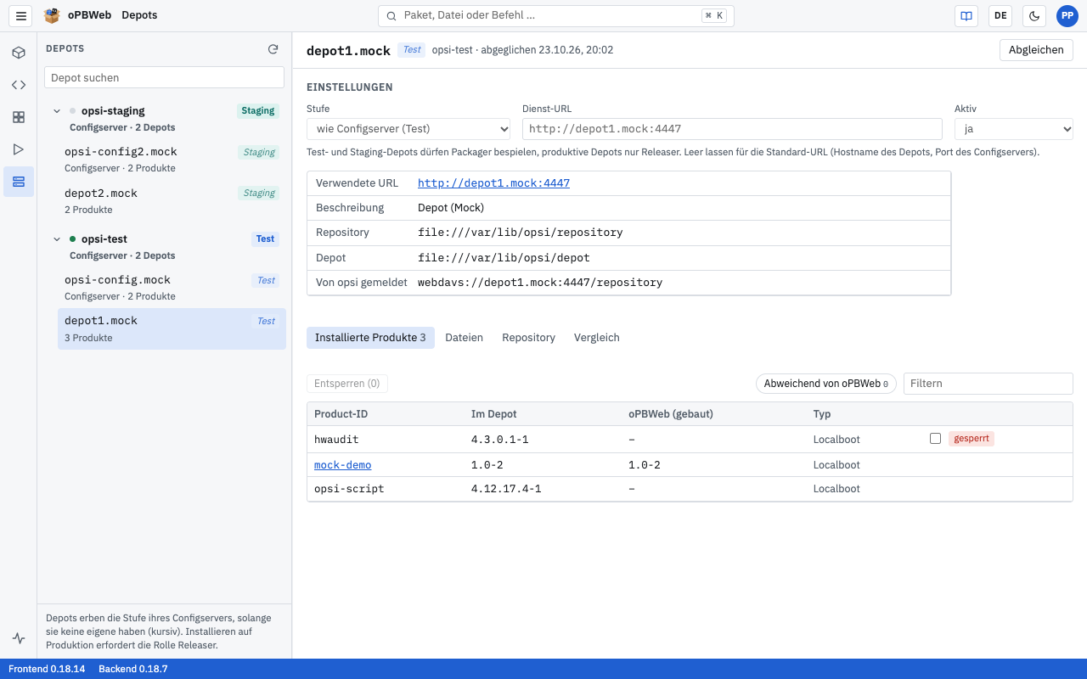Focus the Filtern input field
The height and width of the screenshot is (679, 1087).
coord(988,384)
